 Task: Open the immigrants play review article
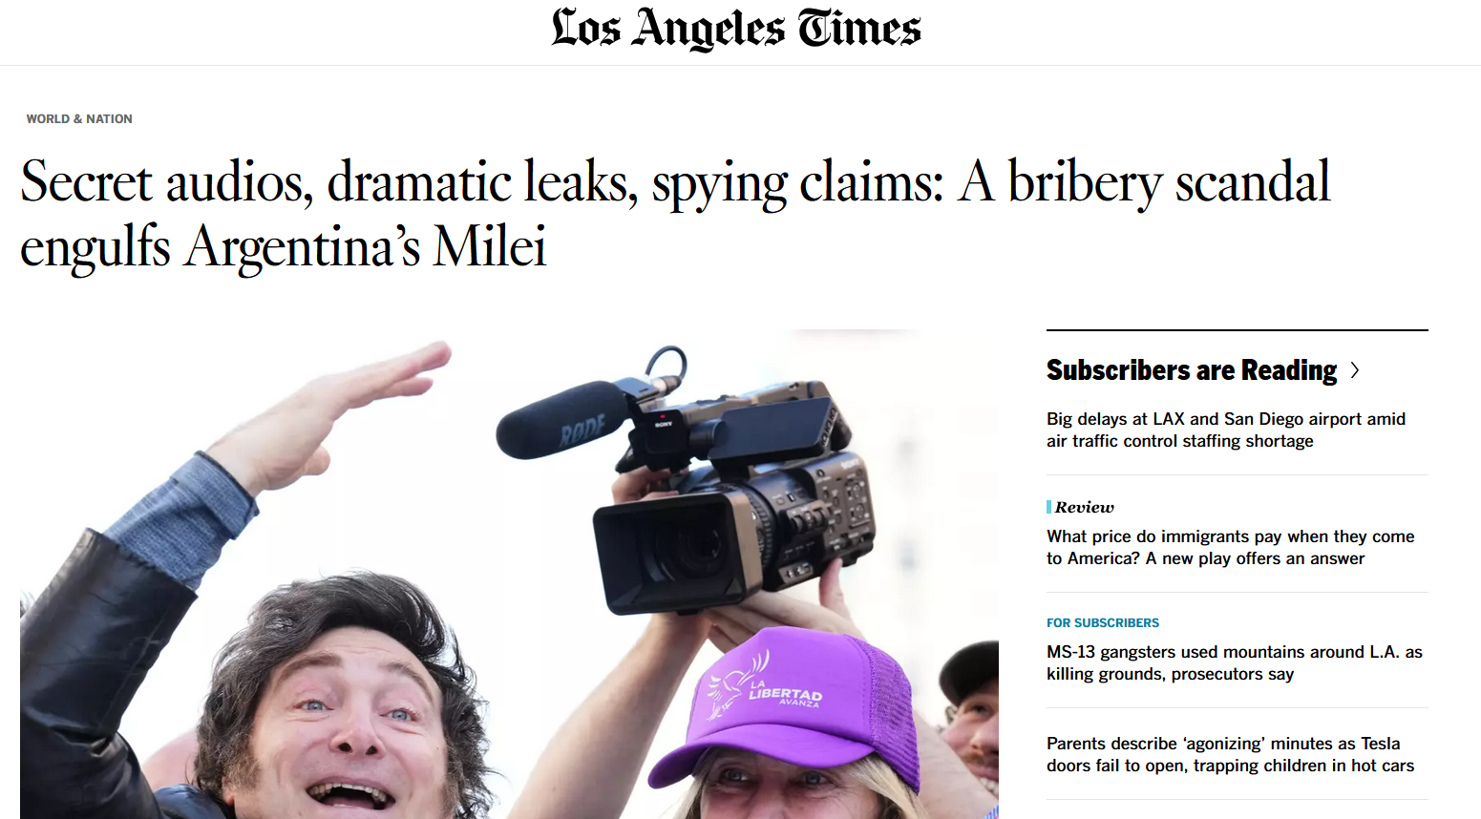[1230, 547]
